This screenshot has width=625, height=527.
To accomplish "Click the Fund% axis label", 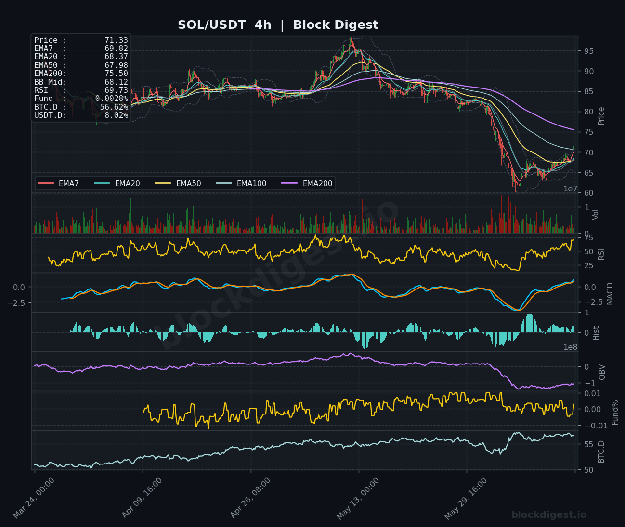I will pos(615,412).
